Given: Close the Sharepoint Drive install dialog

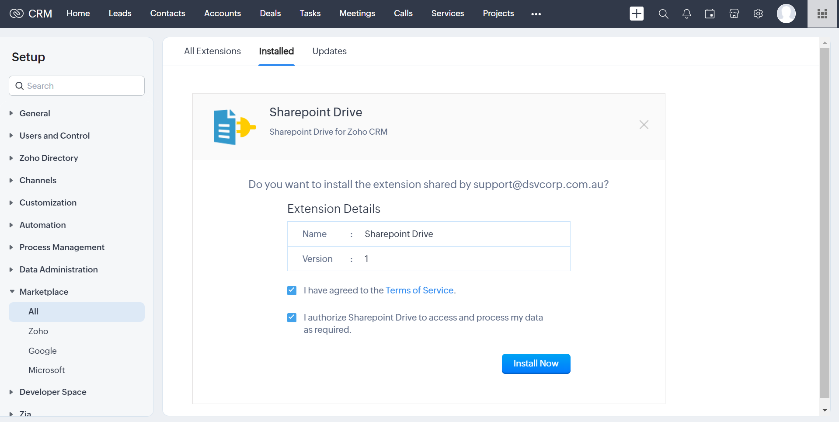Looking at the screenshot, I should coord(644,125).
